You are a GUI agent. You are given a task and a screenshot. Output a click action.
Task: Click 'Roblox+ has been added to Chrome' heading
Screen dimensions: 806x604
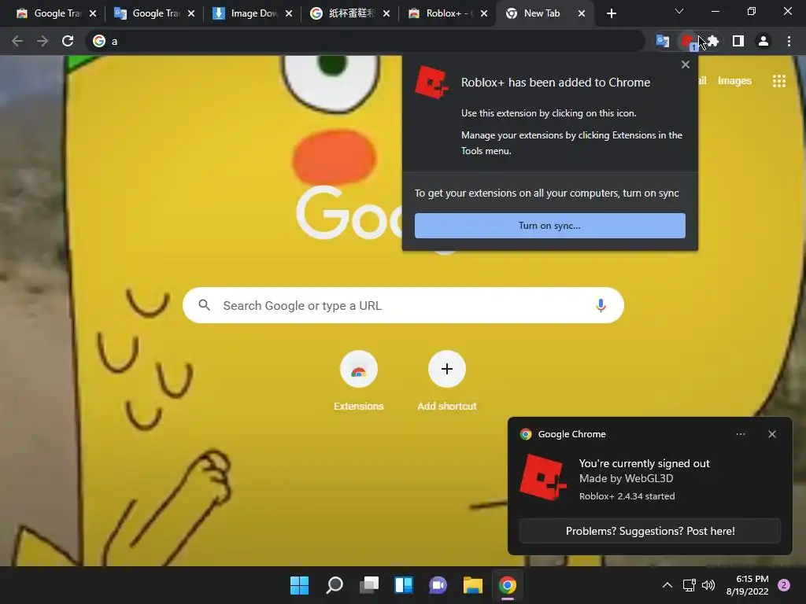click(x=555, y=82)
